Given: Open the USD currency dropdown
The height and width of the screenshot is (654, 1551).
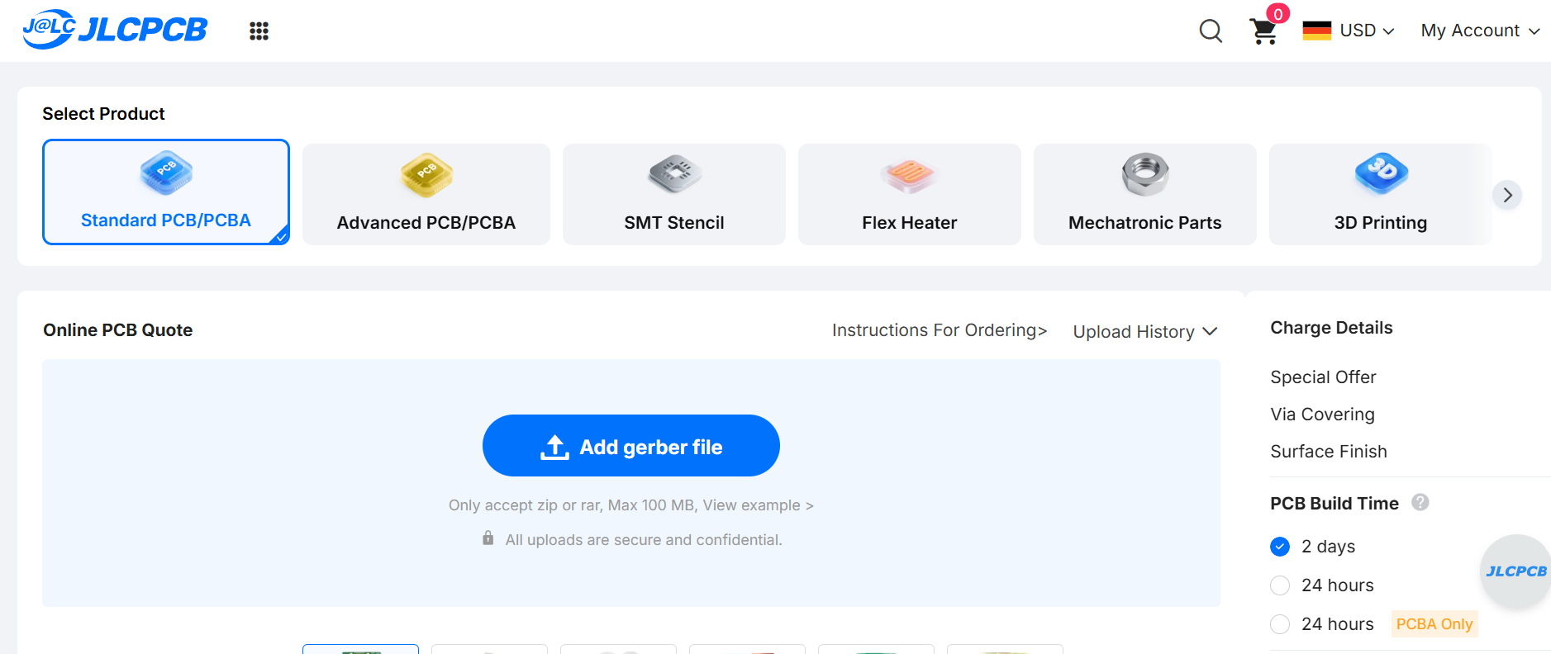Looking at the screenshot, I should 1367,31.
